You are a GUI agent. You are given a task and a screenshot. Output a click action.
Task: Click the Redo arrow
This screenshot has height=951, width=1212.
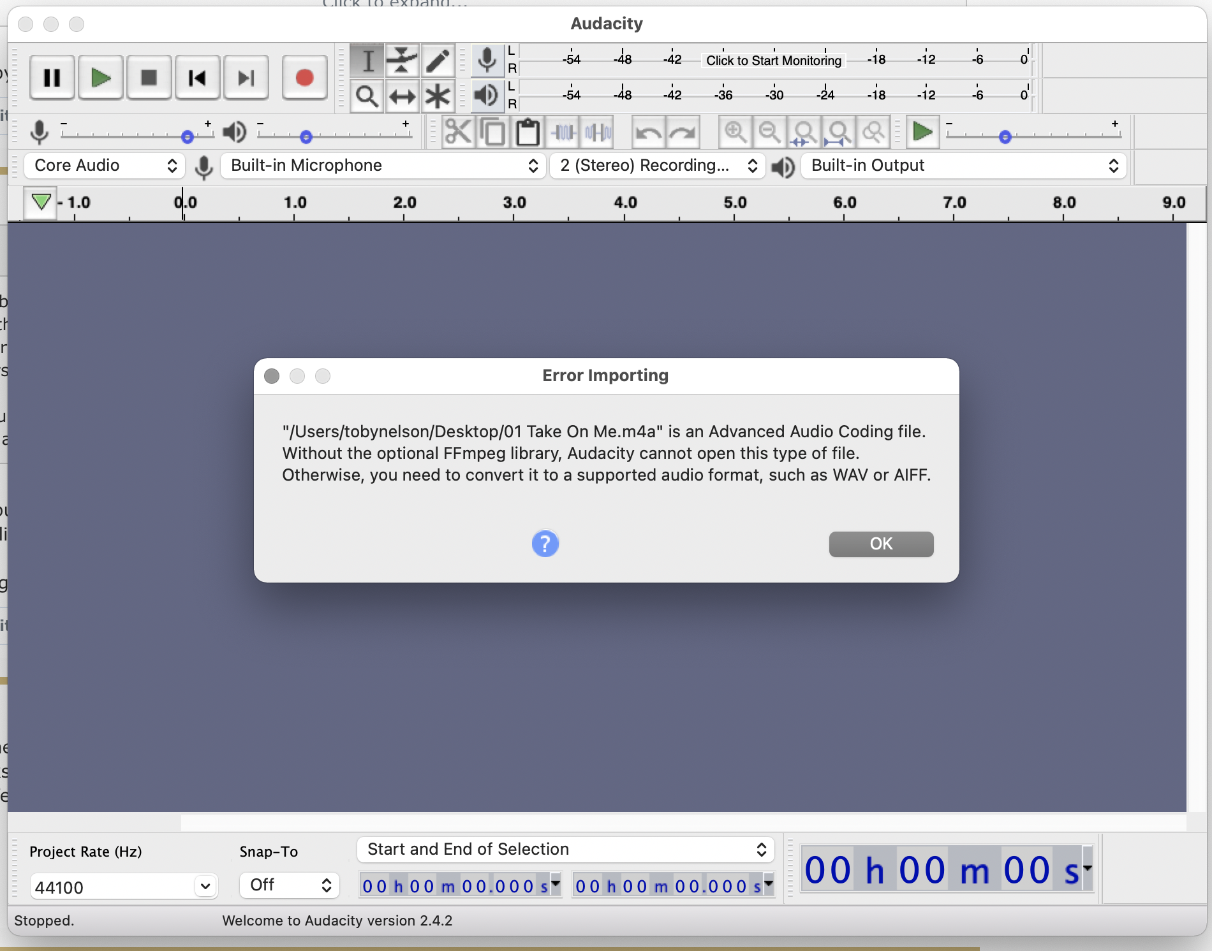tap(683, 133)
